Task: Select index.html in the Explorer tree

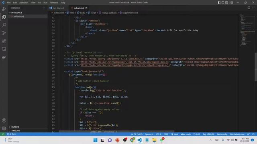Action: [19, 16]
